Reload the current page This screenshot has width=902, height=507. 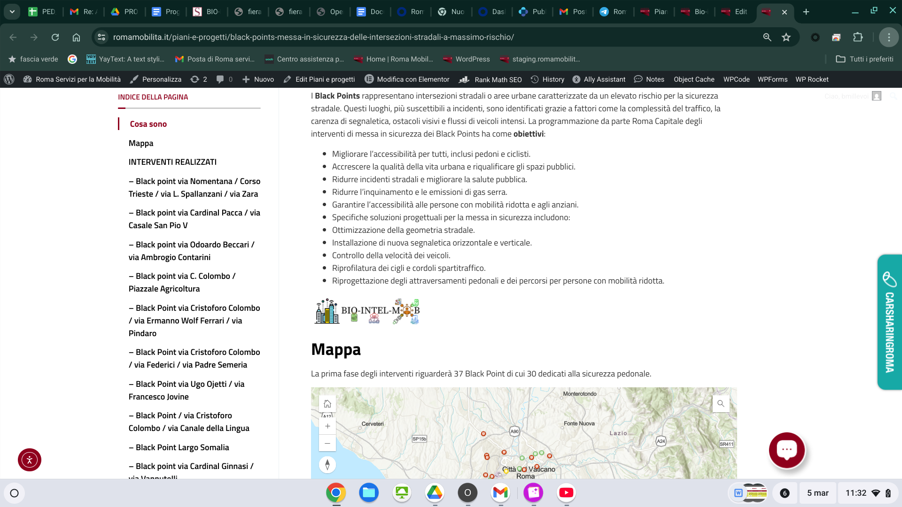tap(55, 37)
